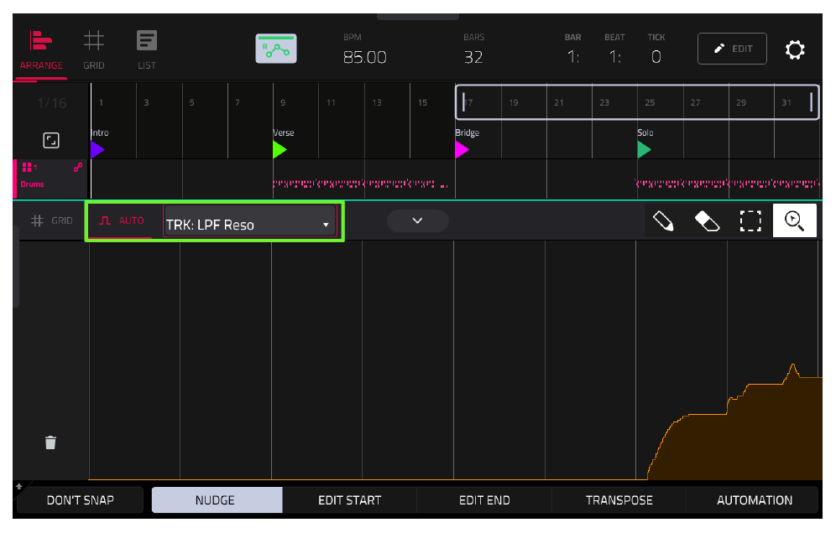The width and height of the screenshot is (836, 533).
Task: Select the Tick position field
Action: 656,56
